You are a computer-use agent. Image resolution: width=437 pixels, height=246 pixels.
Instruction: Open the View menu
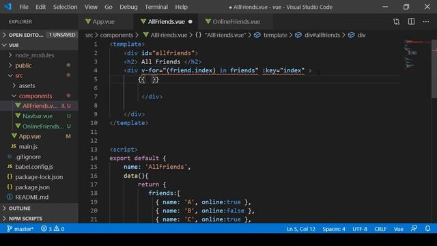coord(91,7)
